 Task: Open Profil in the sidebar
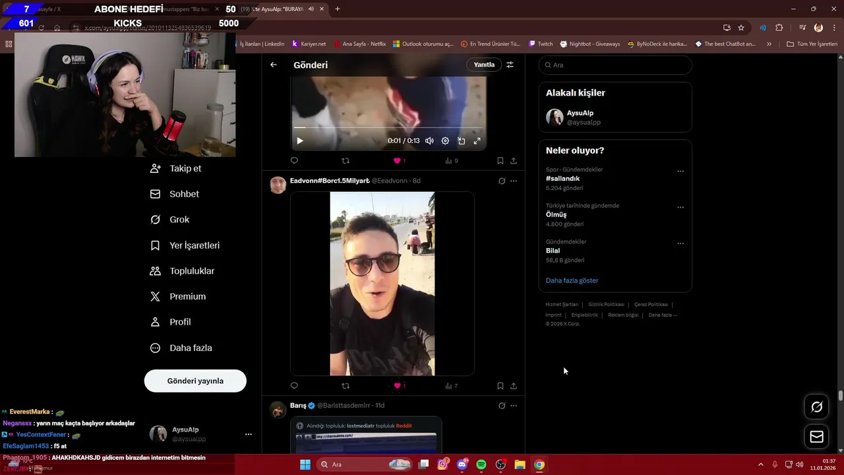pos(170,322)
